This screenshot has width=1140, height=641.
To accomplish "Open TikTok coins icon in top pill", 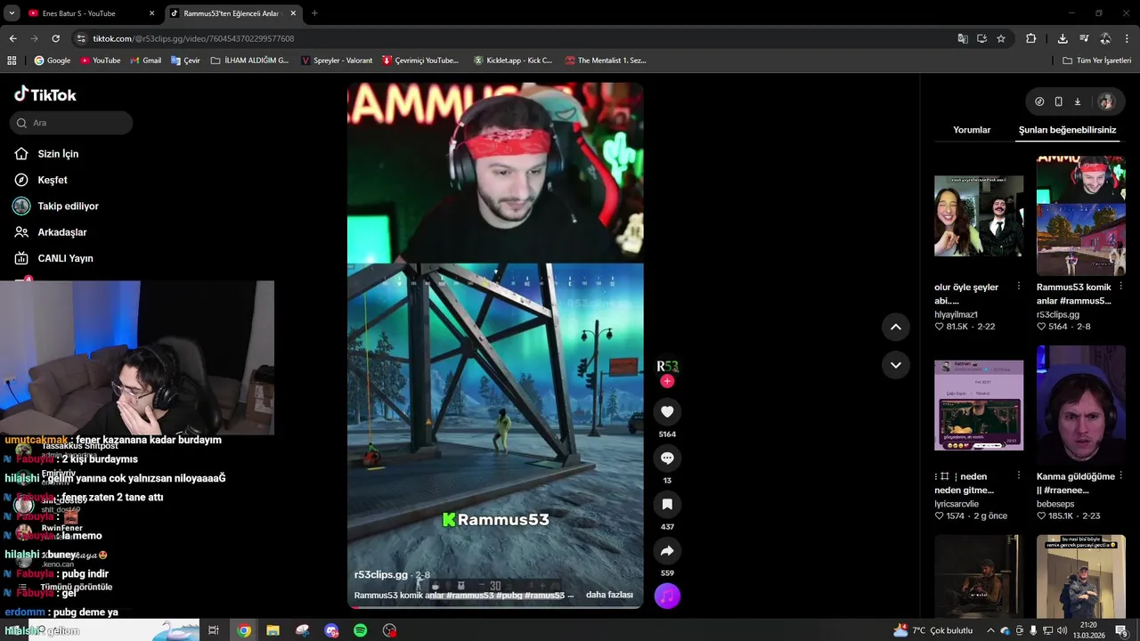I will pos(1039,101).
